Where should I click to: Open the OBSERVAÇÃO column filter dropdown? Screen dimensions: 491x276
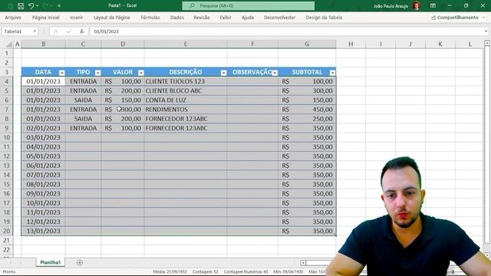click(x=275, y=73)
